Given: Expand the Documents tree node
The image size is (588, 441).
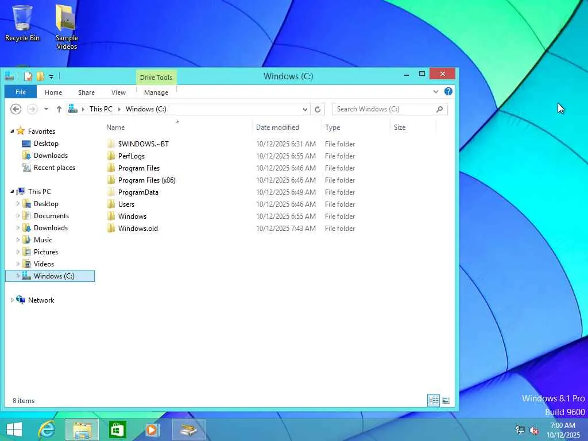Looking at the screenshot, I should pyautogui.click(x=18, y=216).
